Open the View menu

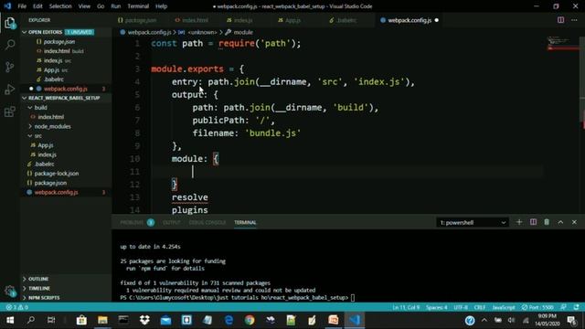[x=84, y=6]
